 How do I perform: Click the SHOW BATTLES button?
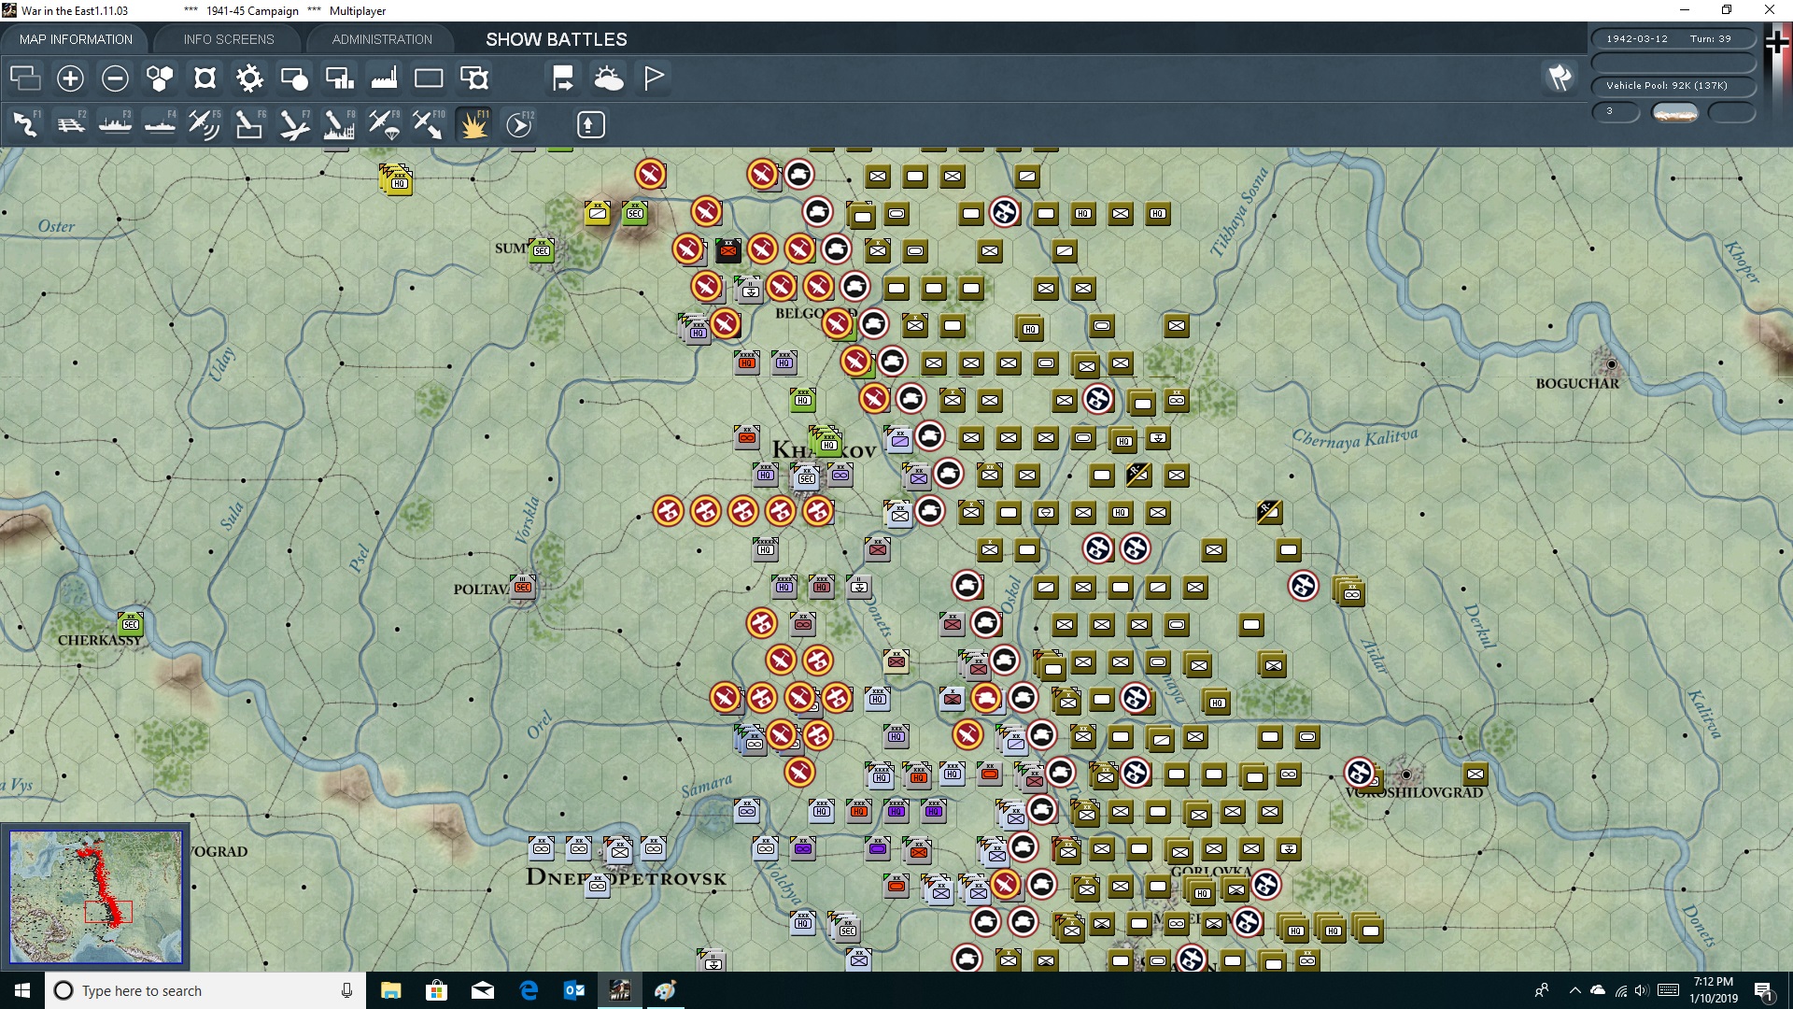pyautogui.click(x=555, y=39)
